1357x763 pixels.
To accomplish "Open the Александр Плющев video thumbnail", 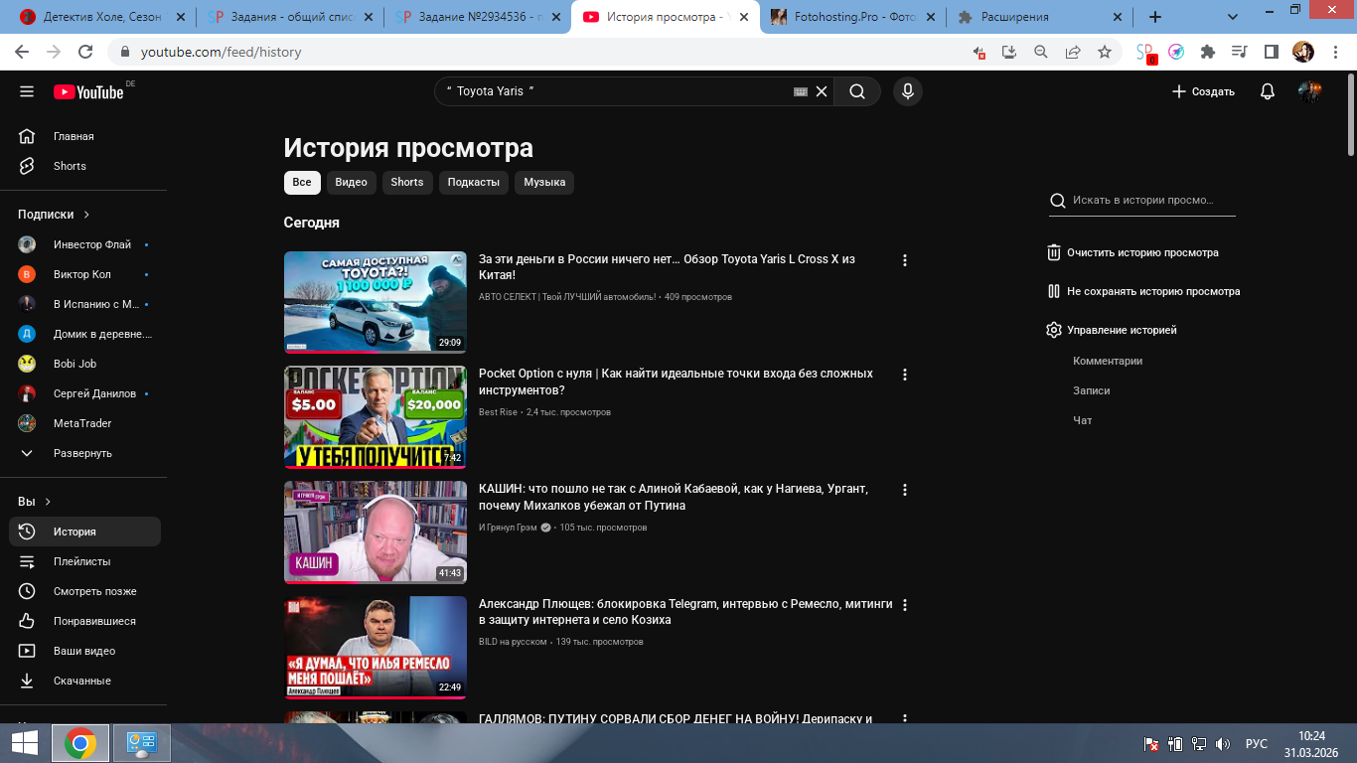I will 376,648.
